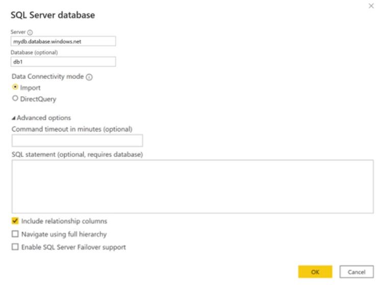This screenshot has width=379, height=285.
Task: Select the Import connectivity mode
Action: click(x=15, y=88)
